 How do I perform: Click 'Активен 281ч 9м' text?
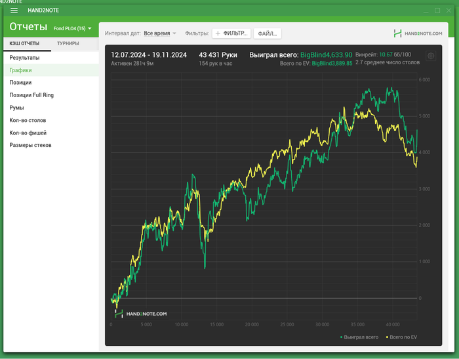tap(132, 64)
